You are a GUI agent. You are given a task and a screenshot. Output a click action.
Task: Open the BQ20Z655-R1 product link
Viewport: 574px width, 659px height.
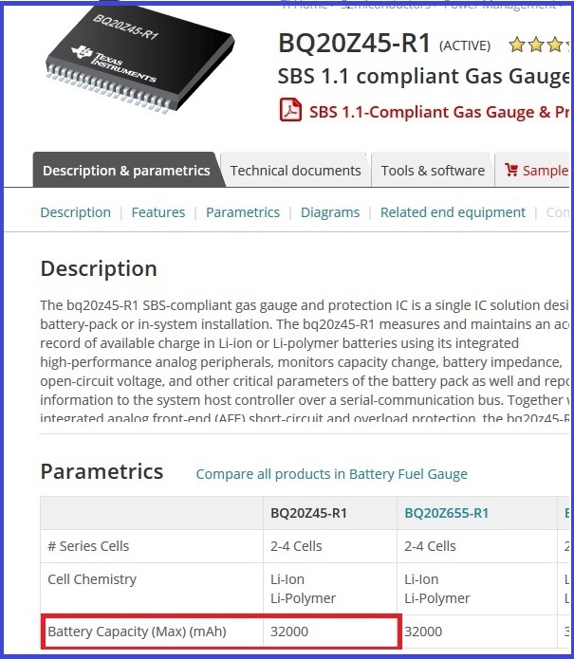coord(447,513)
